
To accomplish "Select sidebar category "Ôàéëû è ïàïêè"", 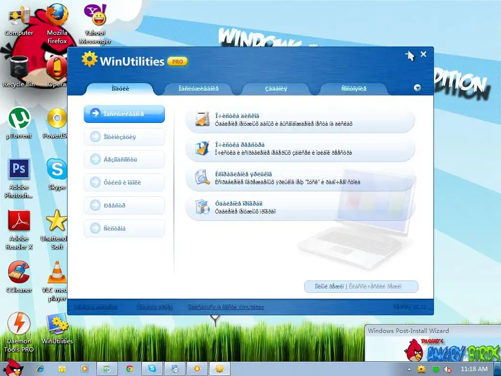I will (124, 183).
